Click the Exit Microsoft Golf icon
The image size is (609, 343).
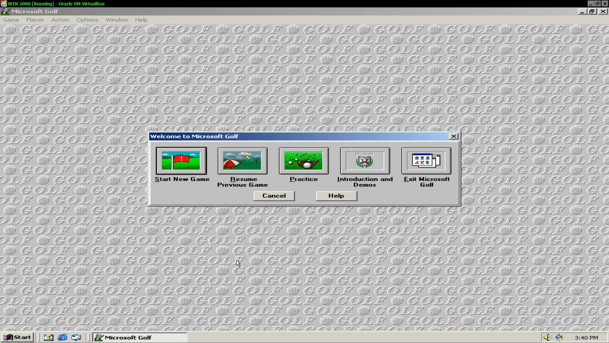click(x=426, y=161)
